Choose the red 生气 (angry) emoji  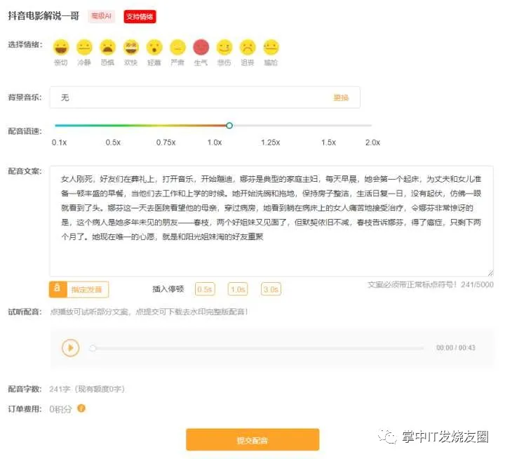coord(201,48)
